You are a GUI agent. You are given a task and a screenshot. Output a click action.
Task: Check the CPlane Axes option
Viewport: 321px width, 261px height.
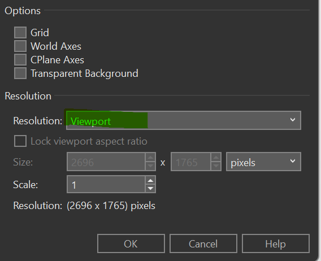(20, 59)
